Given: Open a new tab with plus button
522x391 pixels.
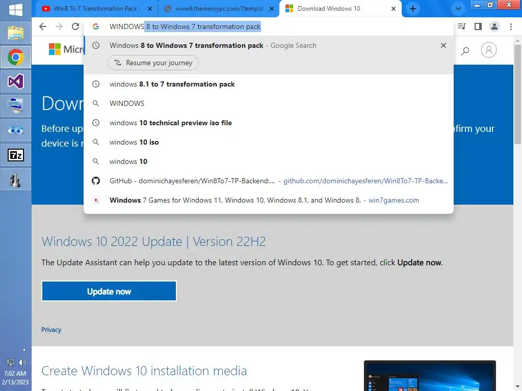Looking at the screenshot, I should coord(413,9).
